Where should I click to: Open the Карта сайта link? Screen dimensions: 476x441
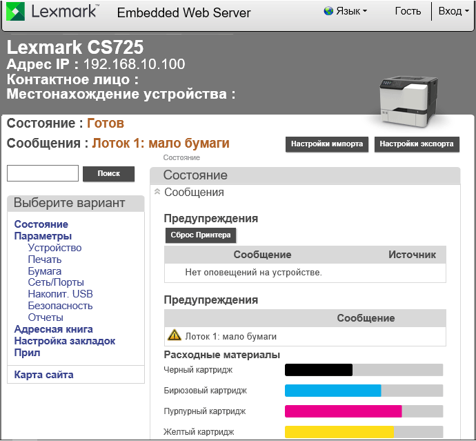[43, 375]
